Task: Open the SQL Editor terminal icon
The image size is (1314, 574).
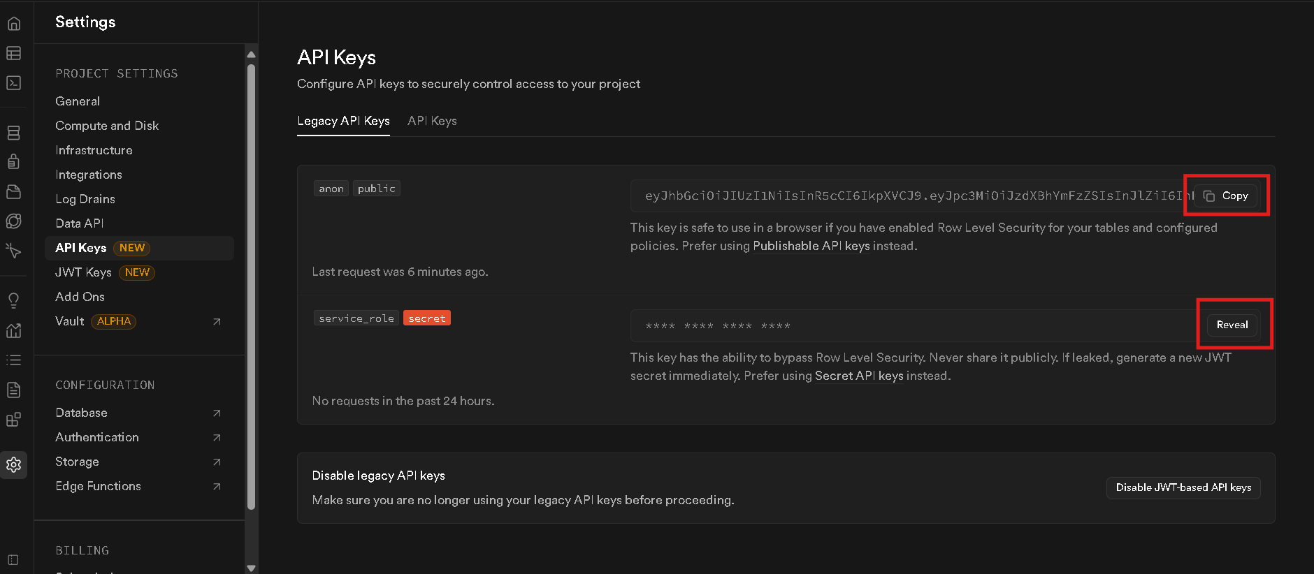Action: tap(13, 82)
